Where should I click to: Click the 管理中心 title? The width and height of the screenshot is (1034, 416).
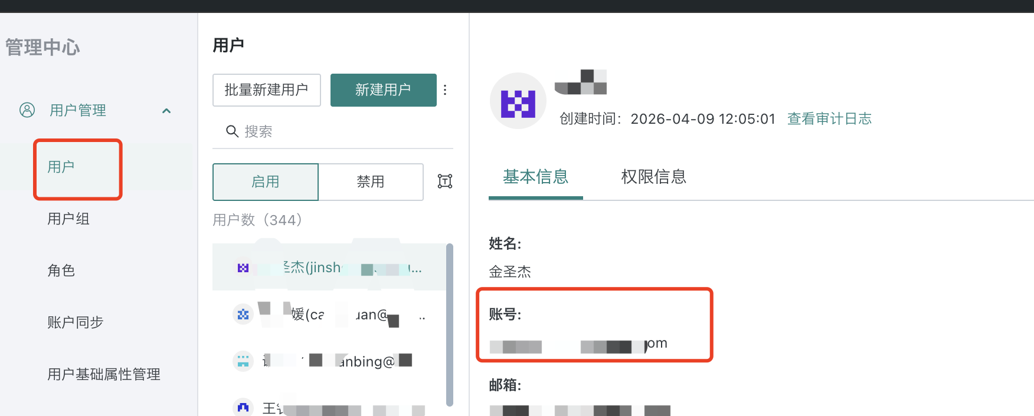[42, 47]
